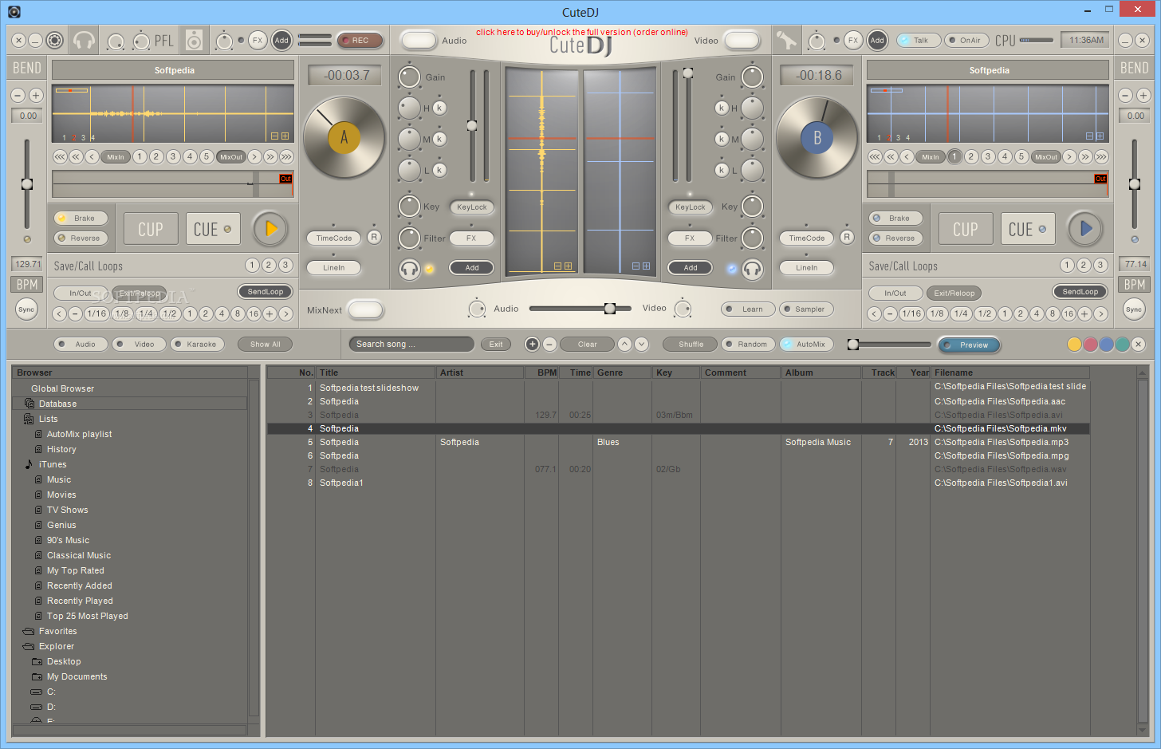Click deck A turntable platter
The height and width of the screenshot is (749, 1161).
point(344,137)
